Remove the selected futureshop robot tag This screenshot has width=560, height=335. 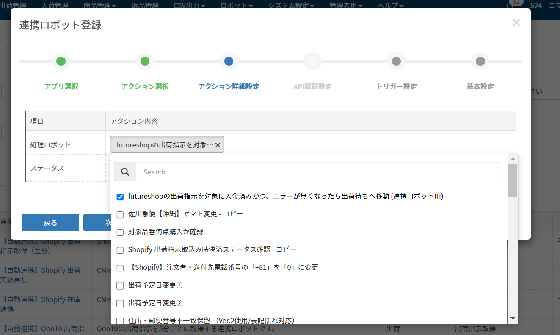tap(218, 145)
